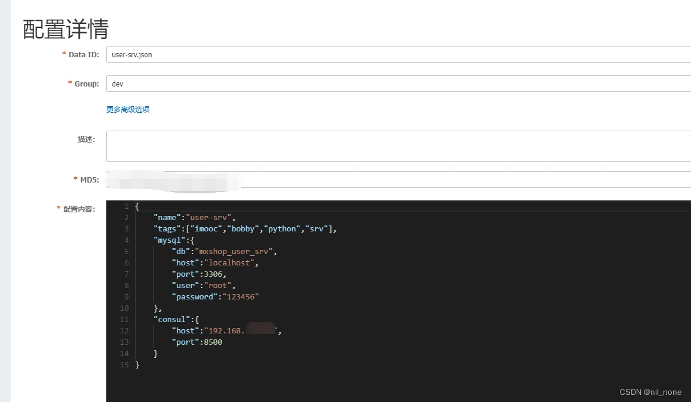Select the MD5 value field
Image resolution: width=691 pixels, height=402 pixels.
(x=394, y=180)
